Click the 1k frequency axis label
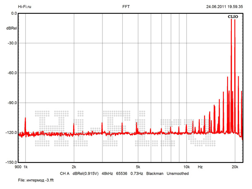Screen dimensions: 252x189 click(x=26, y=167)
